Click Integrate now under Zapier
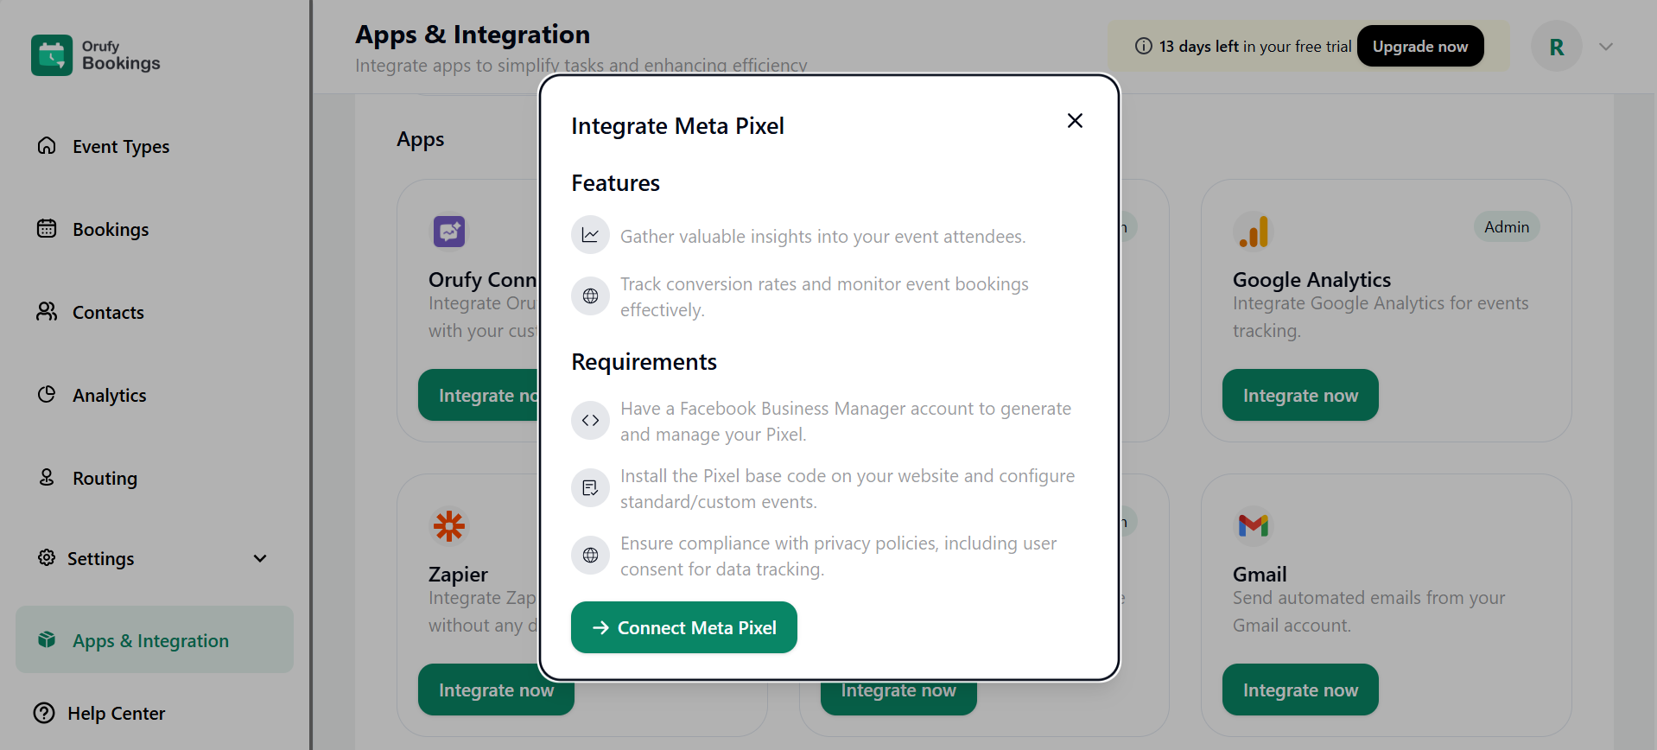The width and height of the screenshot is (1657, 750). point(496,690)
